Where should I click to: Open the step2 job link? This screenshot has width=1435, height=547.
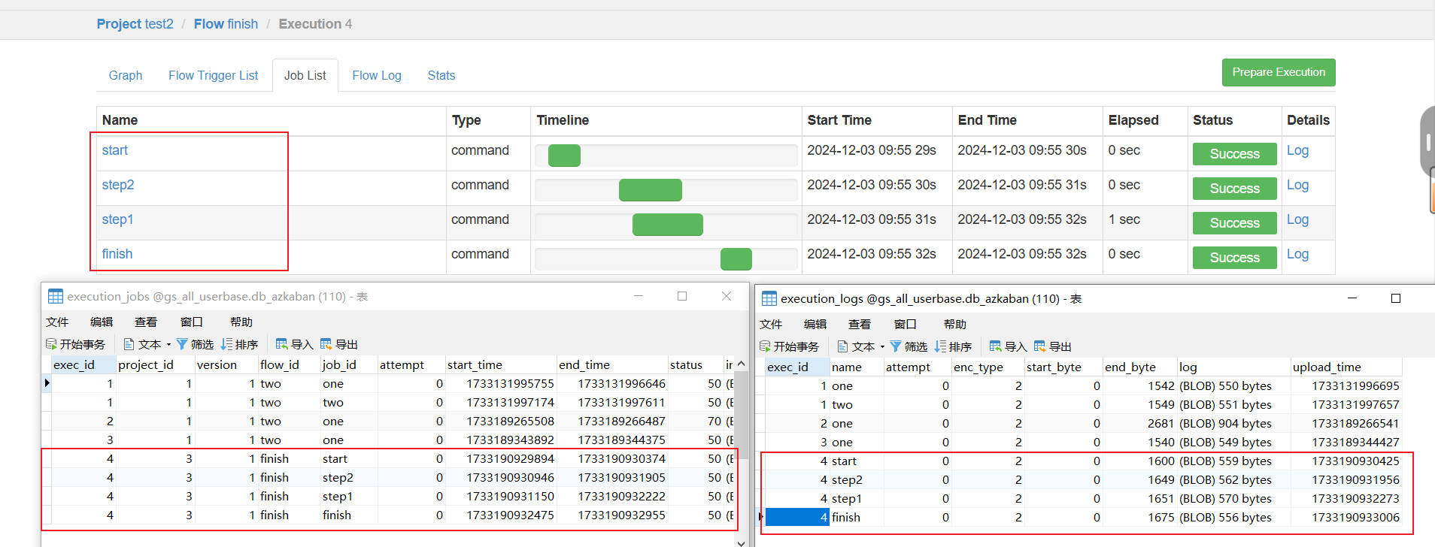coord(118,185)
